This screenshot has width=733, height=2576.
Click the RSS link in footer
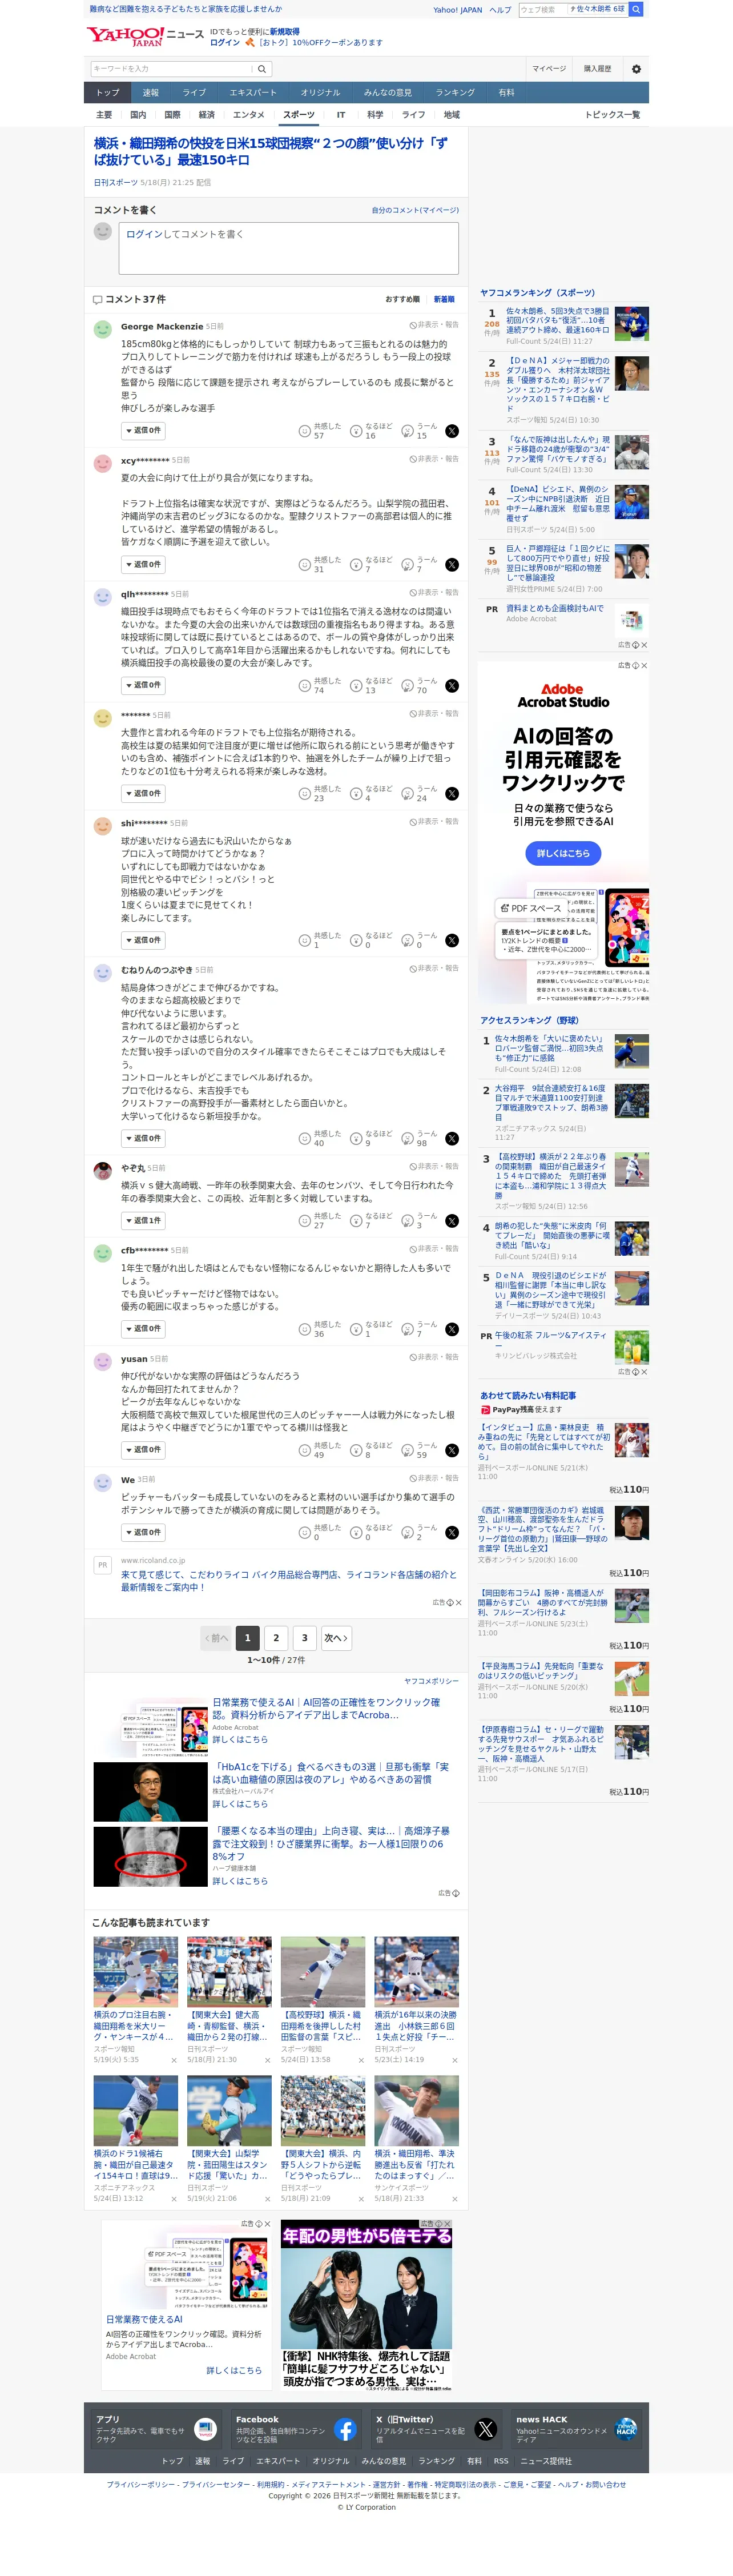point(501,2461)
